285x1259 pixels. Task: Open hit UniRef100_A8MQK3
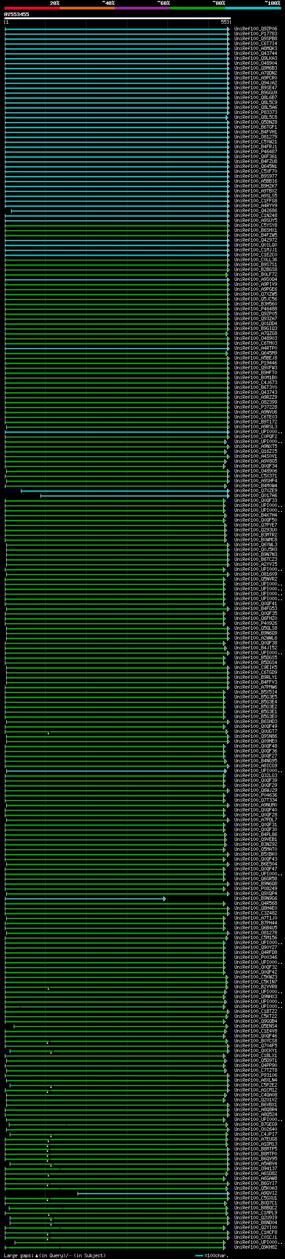256,48
